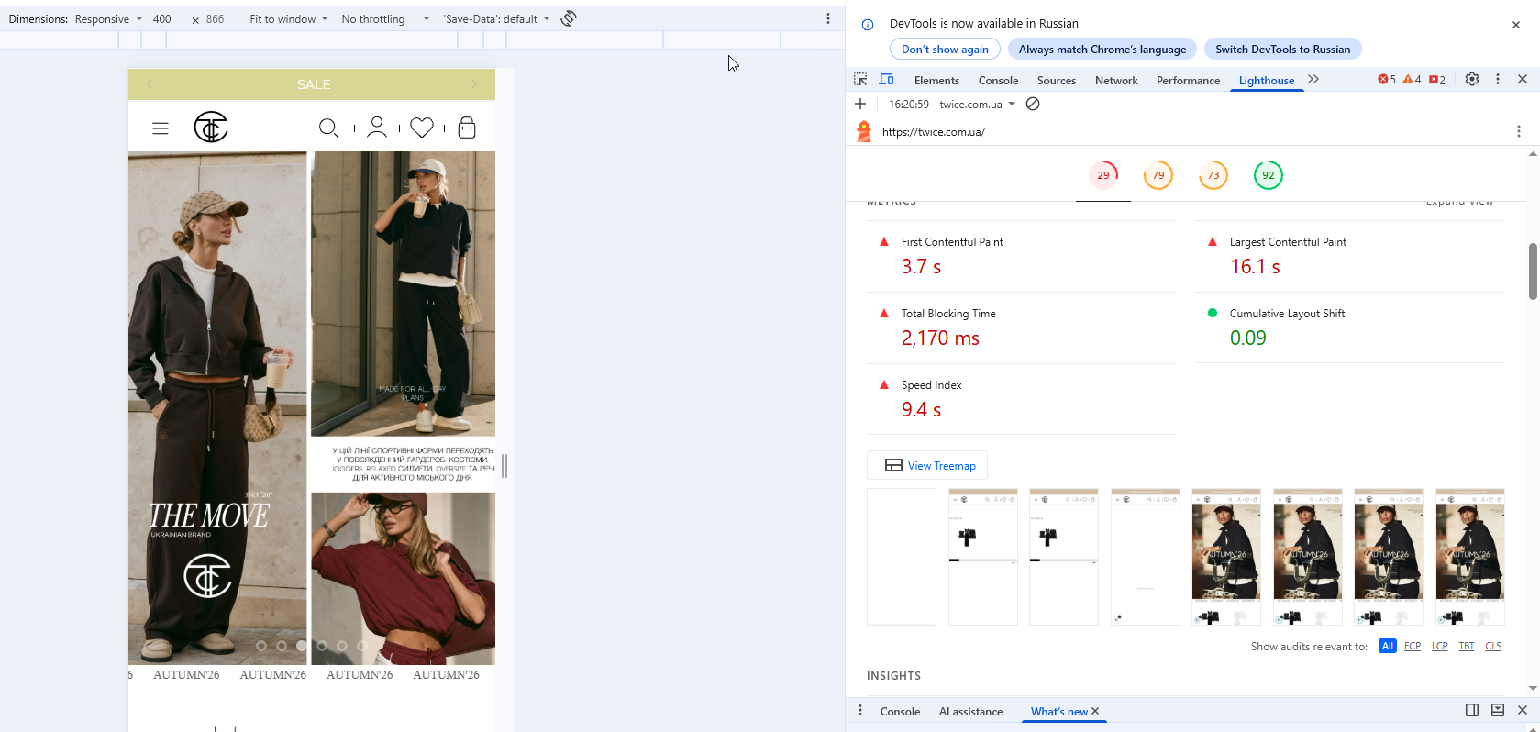1540x732 pixels.
Task: Open the wishlist heart icon
Action: point(422,128)
